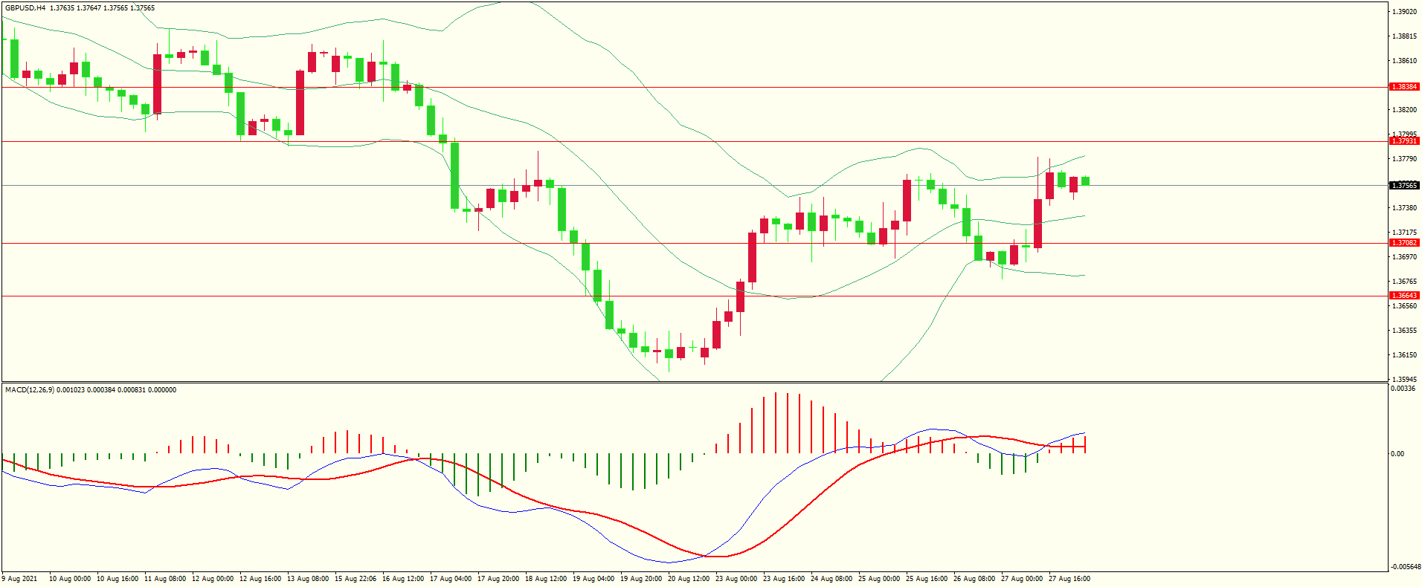The height and width of the screenshot is (587, 1422).
Task: Click the 17 Aug 20:00 time label
Action: point(498,579)
